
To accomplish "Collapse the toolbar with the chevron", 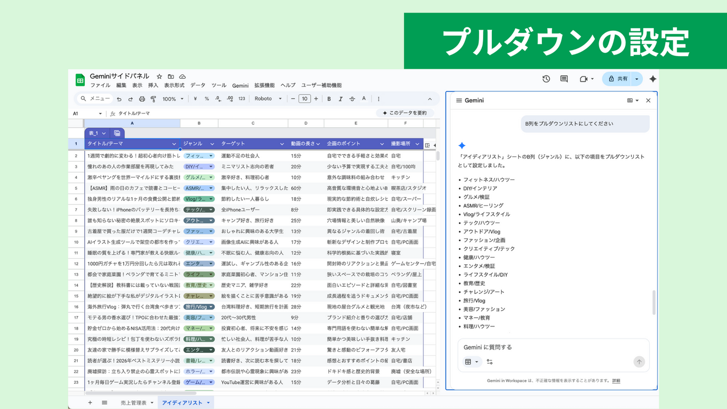I will coord(430,99).
